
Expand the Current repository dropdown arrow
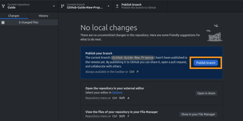click(x=54, y=6)
